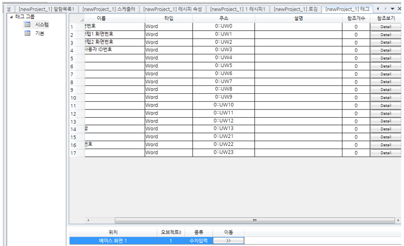Click Detail button for row 0::UW5
Image resolution: width=404 pixels, height=246 pixels.
click(x=386, y=66)
